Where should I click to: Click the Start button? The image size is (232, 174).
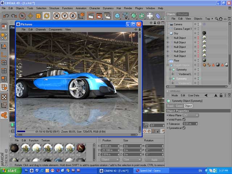pyautogui.click(x=11, y=171)
